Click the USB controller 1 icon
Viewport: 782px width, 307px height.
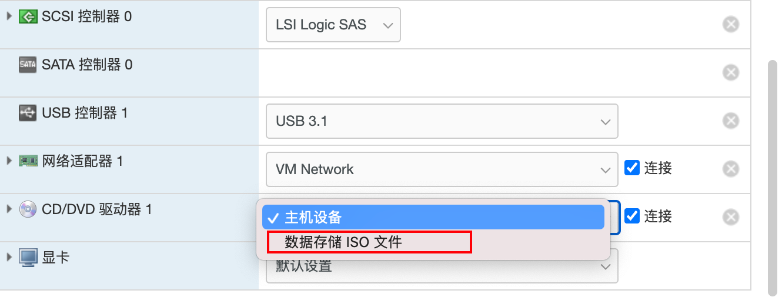click(28, 113)
